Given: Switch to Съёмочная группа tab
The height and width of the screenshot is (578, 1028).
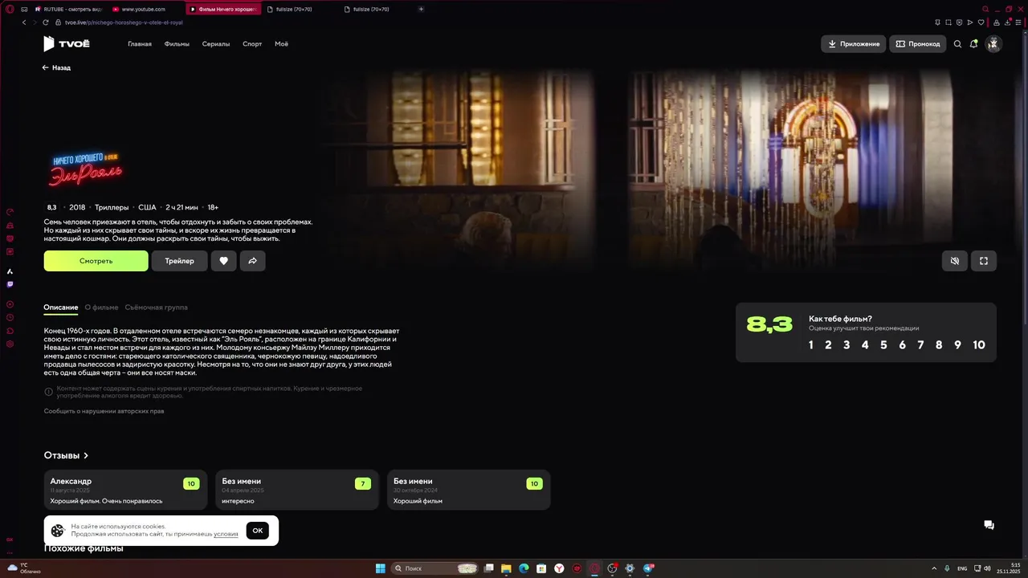Looking at the screenshot, I should 157,307.
